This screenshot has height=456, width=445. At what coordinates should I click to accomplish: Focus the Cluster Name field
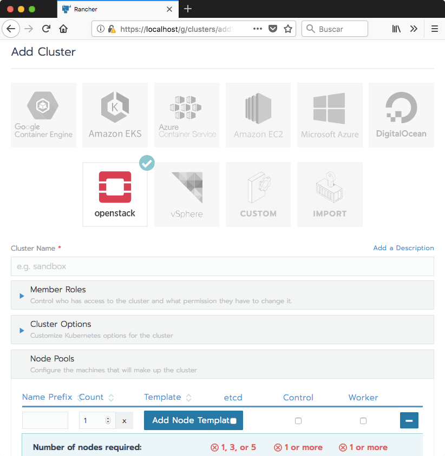(222, 266)
